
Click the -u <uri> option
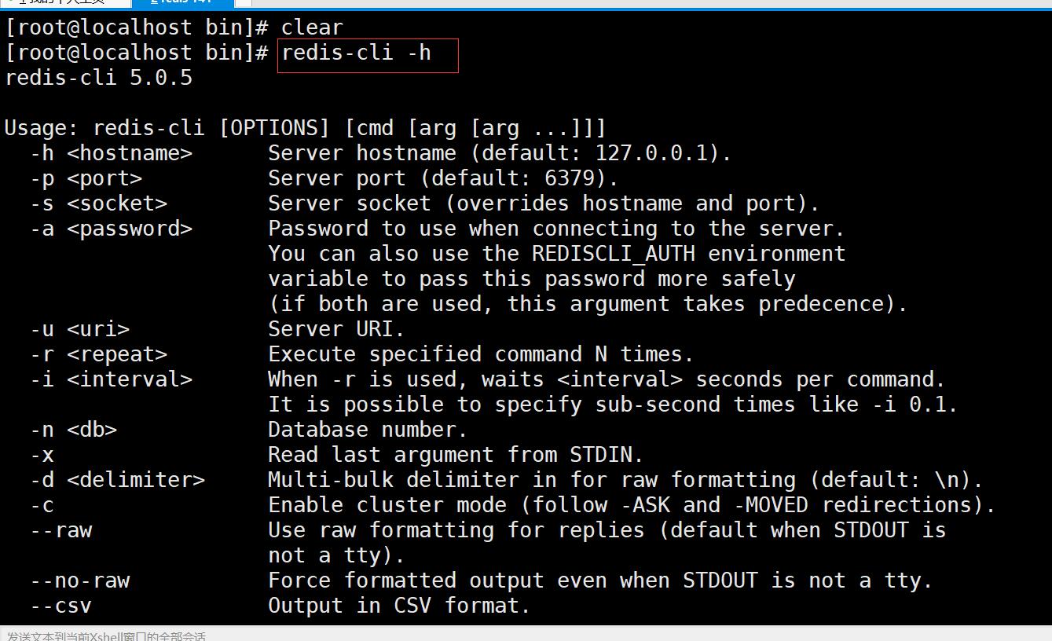click(80, 329)
